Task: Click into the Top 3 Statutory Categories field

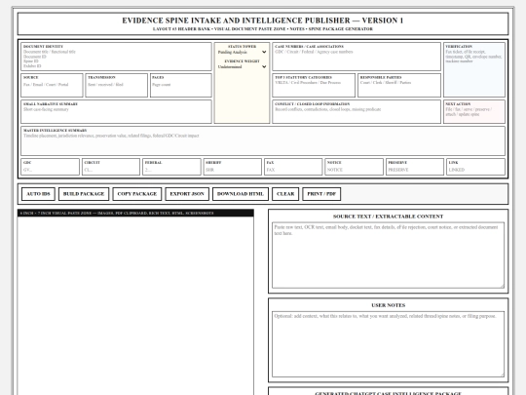Action: [314, 88]
